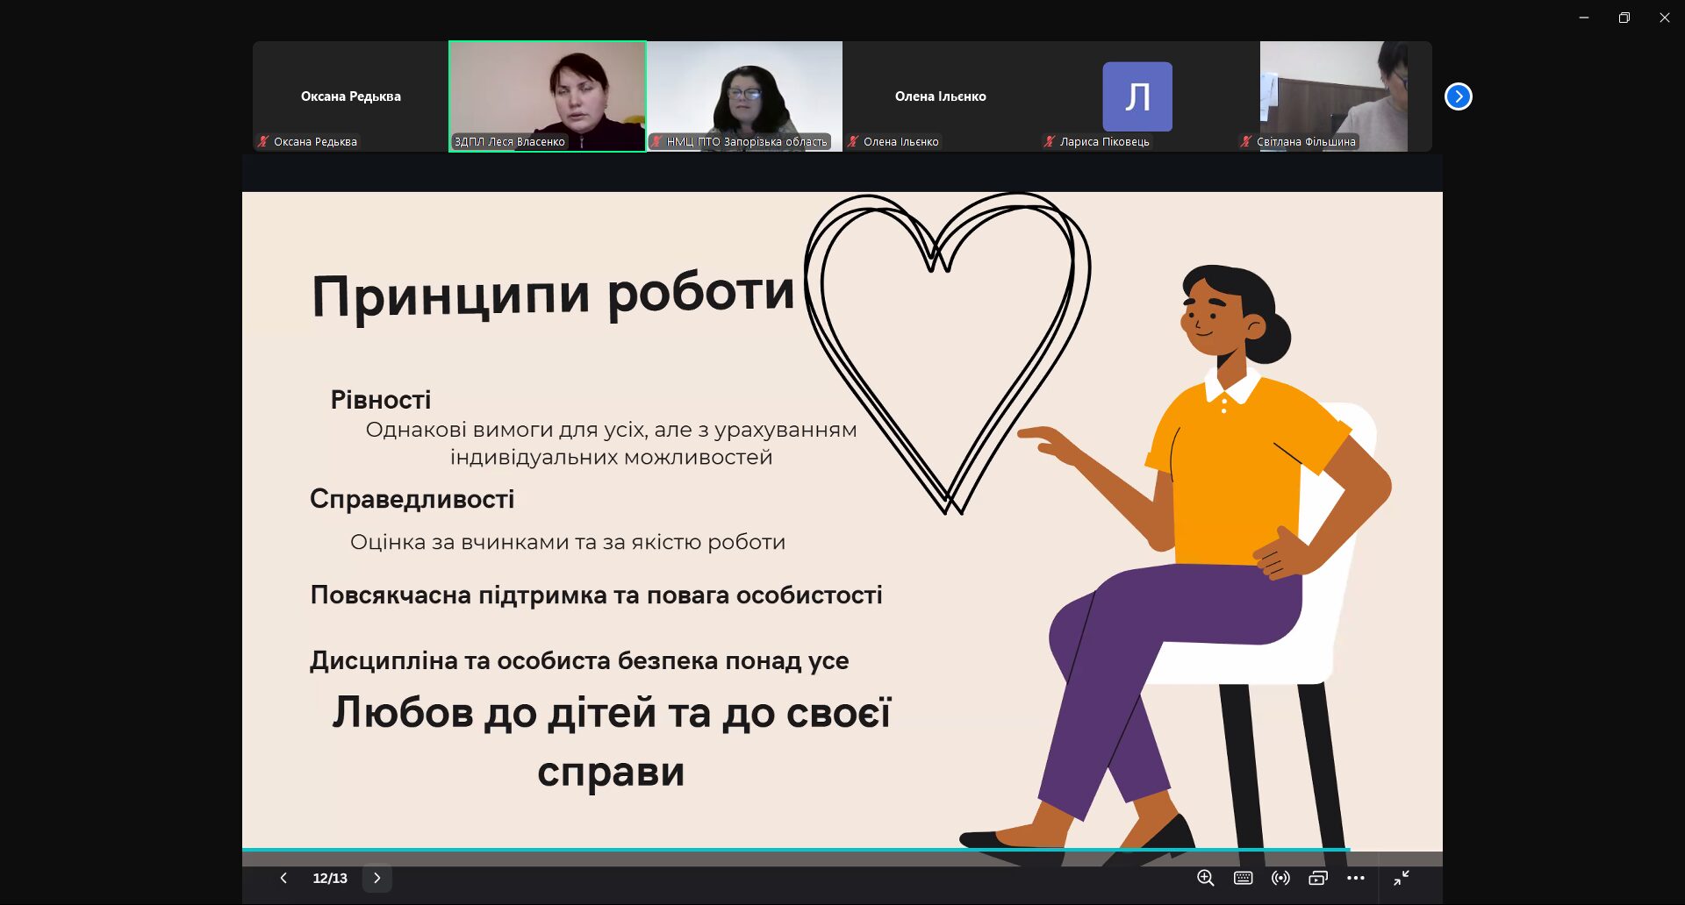Click the muted mic icon for Оксана Редьква
Screen dimensions: 1685x905
[x=263, y=141]
